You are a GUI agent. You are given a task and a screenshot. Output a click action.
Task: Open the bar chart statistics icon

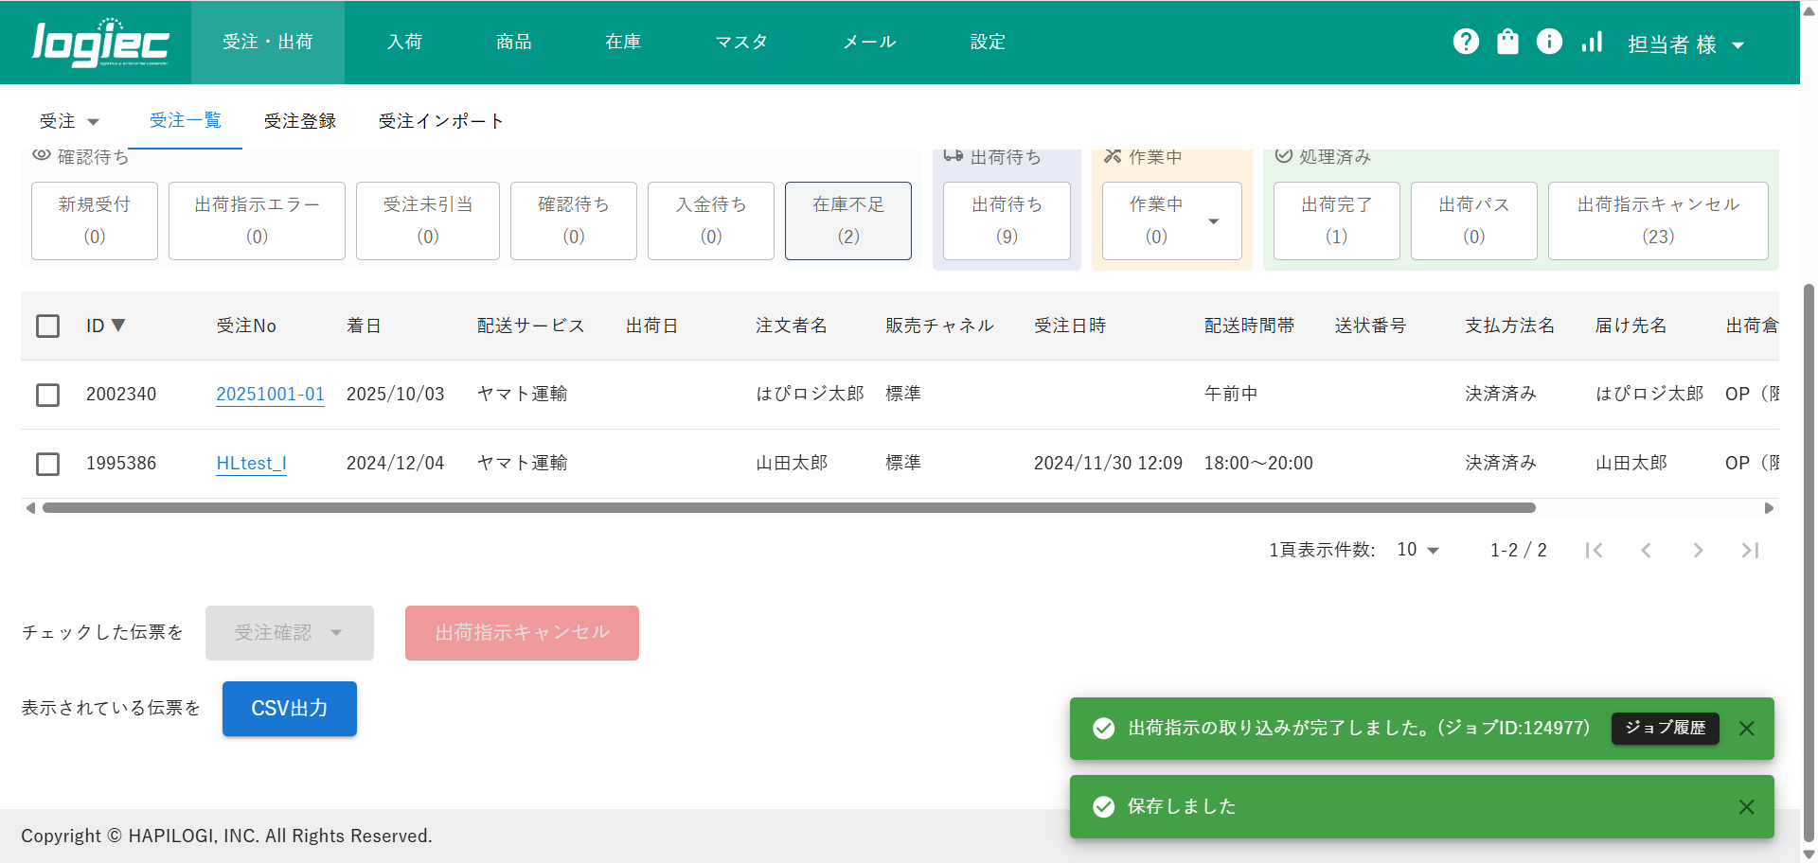pos(1592,42)
